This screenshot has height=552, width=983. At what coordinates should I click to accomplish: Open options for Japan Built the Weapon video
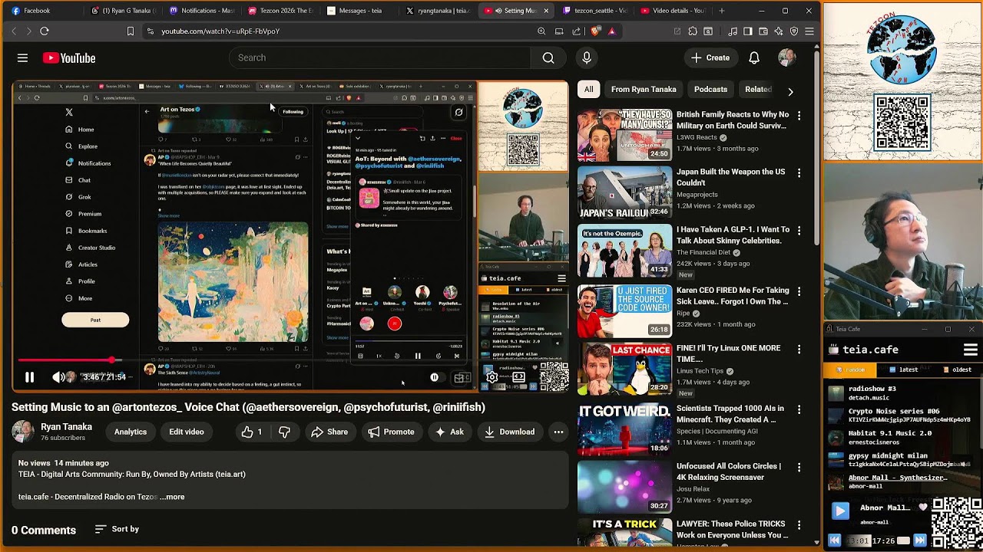pyautogui.click(x=799, y=173)
